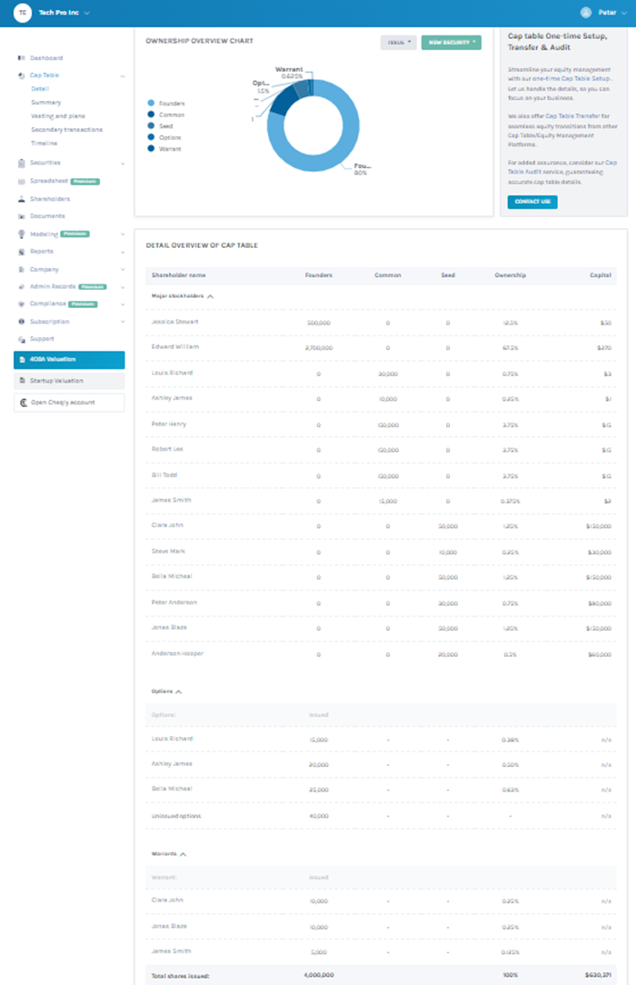Click the Securities clipboard icon
The width and height of the screenshot is (636, 985).
tap(21, 163)
